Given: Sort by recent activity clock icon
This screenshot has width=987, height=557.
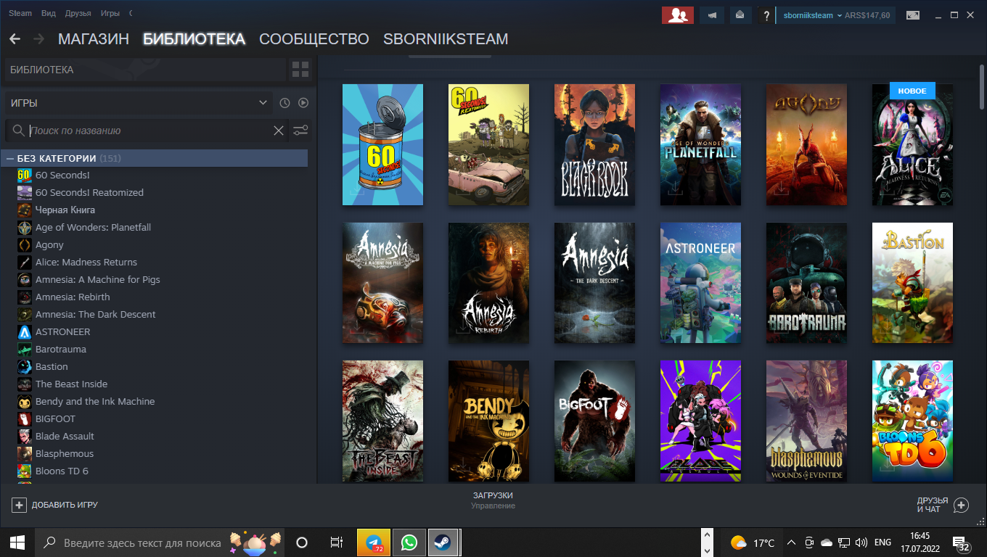Looking at the screenshot, I should pyautogui.click(x=284, y=103).
